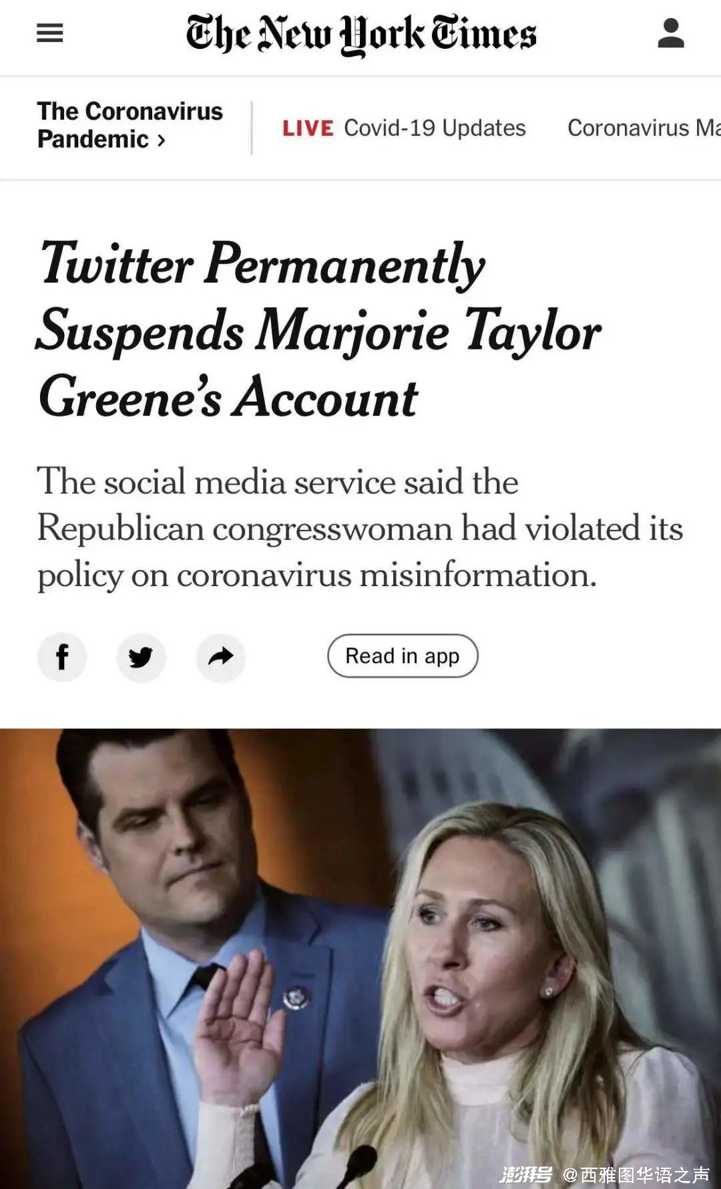
Task: Share the article on Twitter
Action: pos(141,657)
